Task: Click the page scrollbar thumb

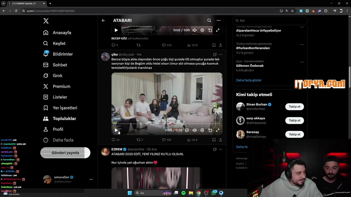Action: (x=349, y=77)
